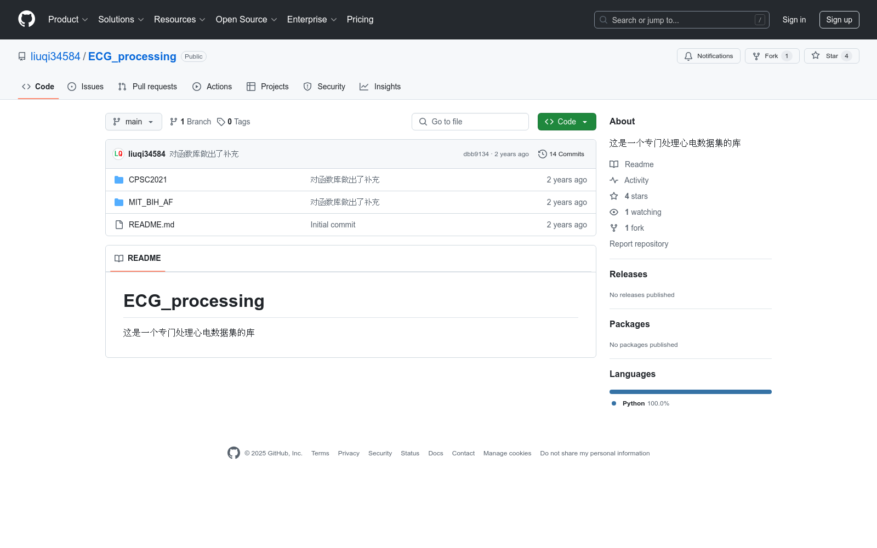Click the Code tab angle-brackets icon
This screenshot has height=548, width=877.
(26, 87)
